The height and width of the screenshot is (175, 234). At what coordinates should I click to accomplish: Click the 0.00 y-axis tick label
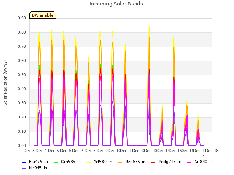click(22, 145)
